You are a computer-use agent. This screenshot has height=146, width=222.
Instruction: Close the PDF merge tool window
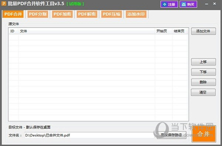(x=215, y=4)
